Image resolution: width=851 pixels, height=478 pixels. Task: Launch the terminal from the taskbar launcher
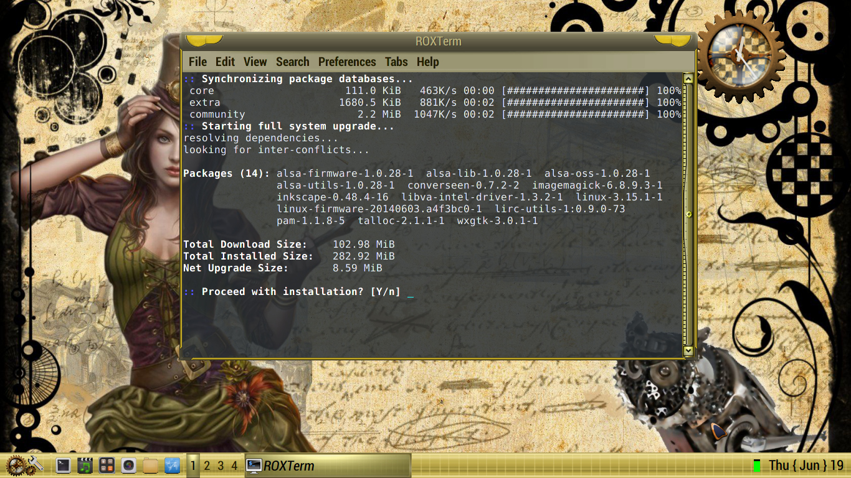pyautogui.click(x=63, y=465)
